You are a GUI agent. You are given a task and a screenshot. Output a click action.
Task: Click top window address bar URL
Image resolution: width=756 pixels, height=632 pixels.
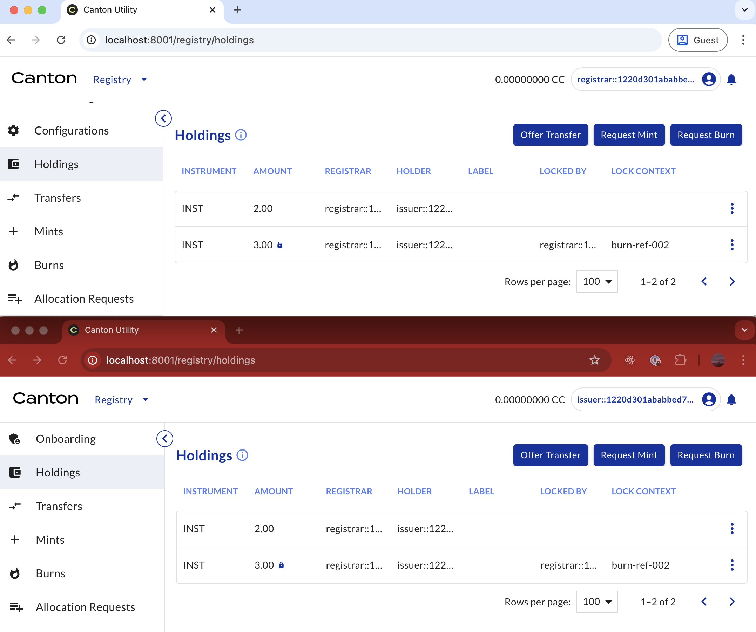(x=179, y=40)
